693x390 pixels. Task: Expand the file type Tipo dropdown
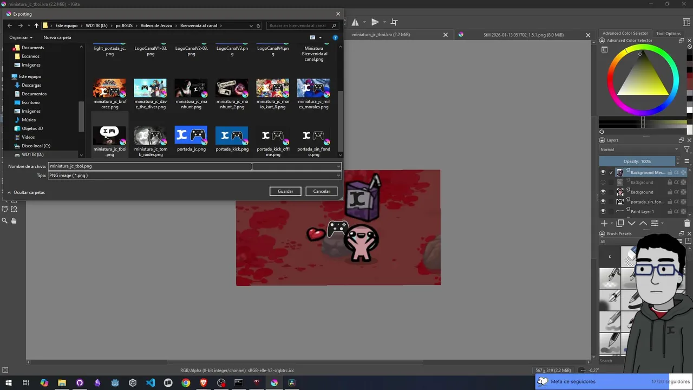tap(338, 175)
